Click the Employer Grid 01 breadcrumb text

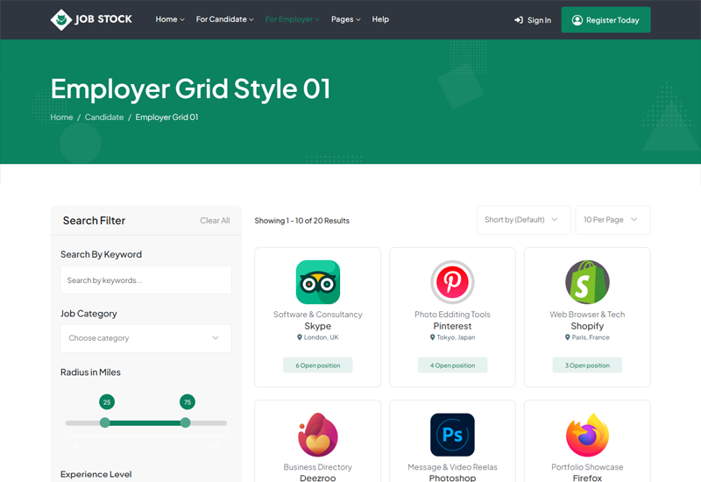166,117
